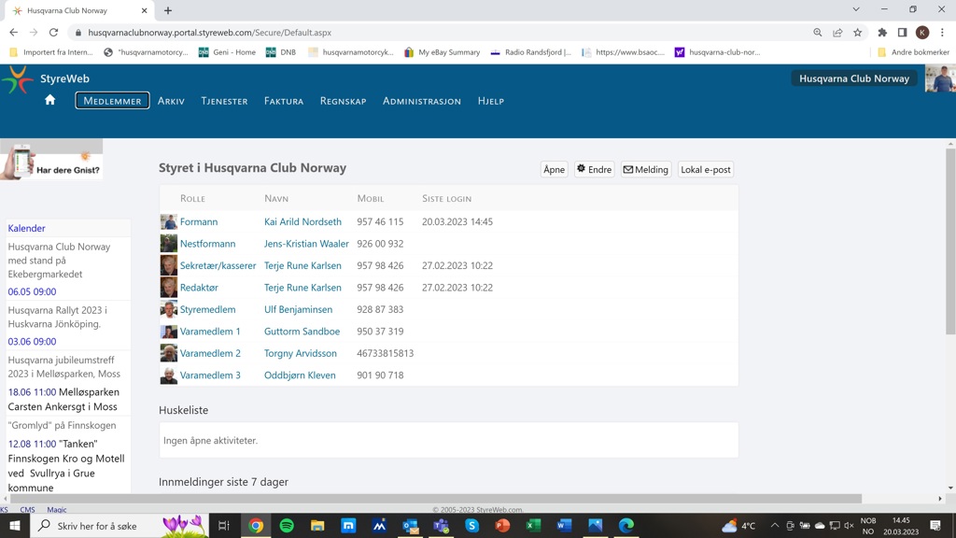Launch Excel from the taskbar
This screenshot has width=956, height=538.
pos(533,526)
